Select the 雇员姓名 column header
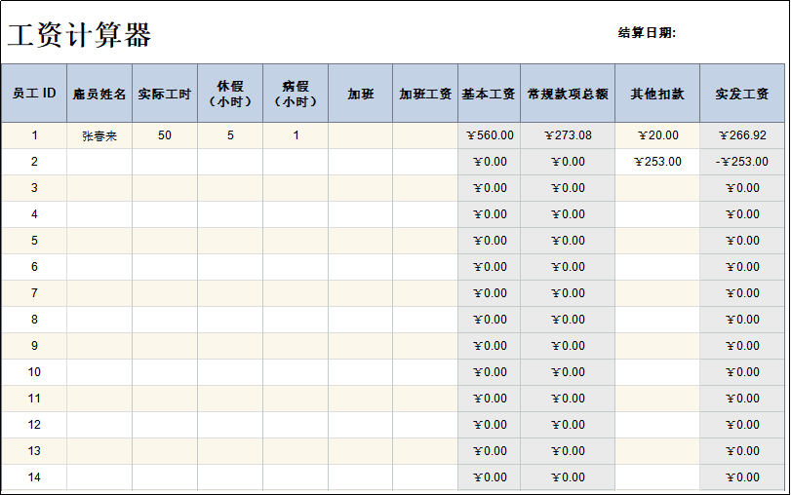 (x=99, y=94)
